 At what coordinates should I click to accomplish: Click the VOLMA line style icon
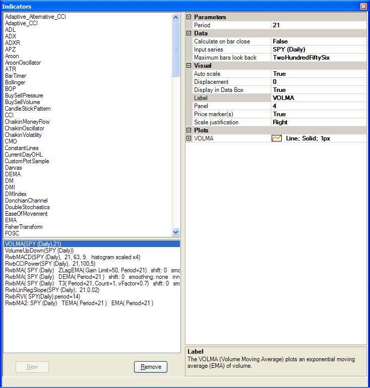[277, 138]
